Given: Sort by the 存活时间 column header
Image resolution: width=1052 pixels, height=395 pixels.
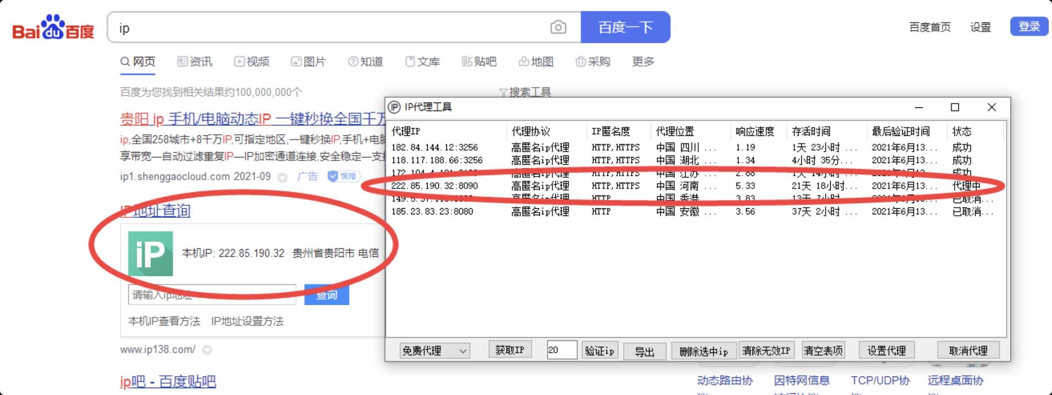Looking at the screenshot, I should (x=827, y=131).
